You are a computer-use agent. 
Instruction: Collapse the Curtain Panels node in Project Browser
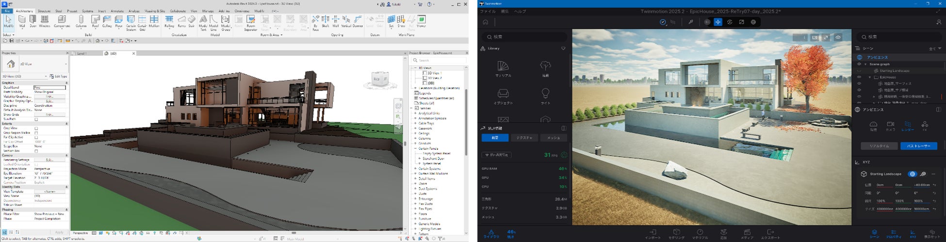pos(415,149)
